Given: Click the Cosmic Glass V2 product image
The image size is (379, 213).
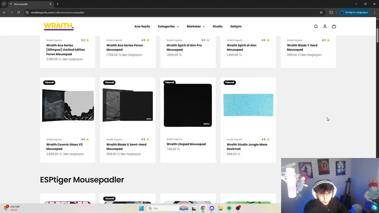Looking at the screenshot, I should tap(68, 105).
